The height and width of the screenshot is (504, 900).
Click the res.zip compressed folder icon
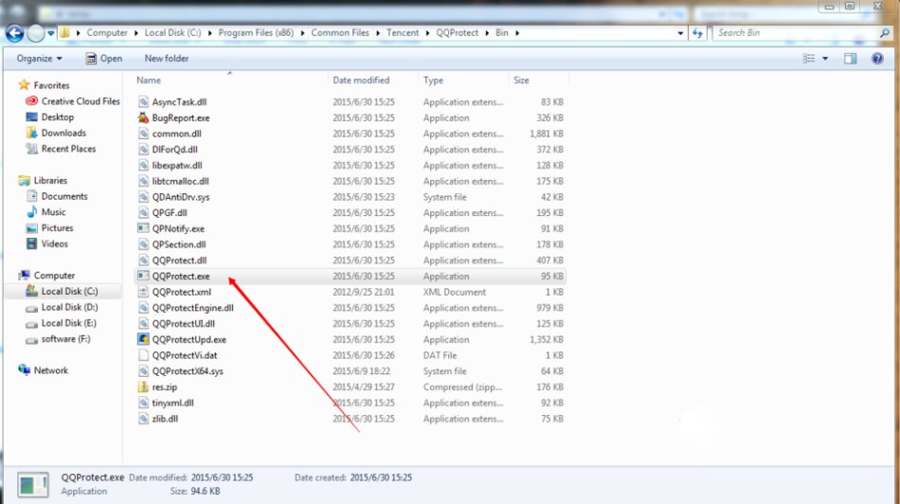coord(144,387)
